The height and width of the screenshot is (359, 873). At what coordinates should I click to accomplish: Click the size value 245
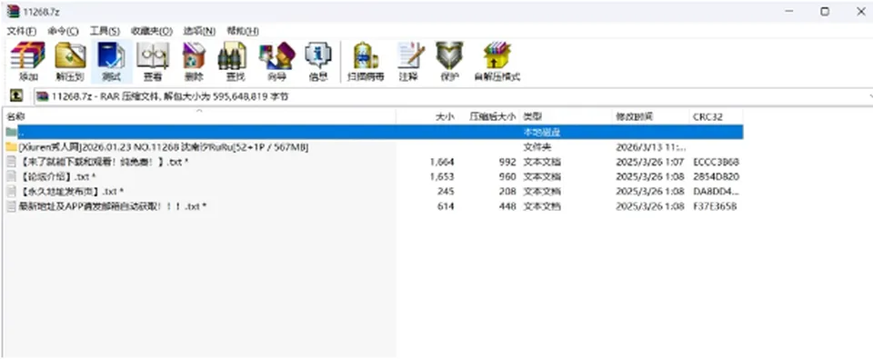point(446,191)
